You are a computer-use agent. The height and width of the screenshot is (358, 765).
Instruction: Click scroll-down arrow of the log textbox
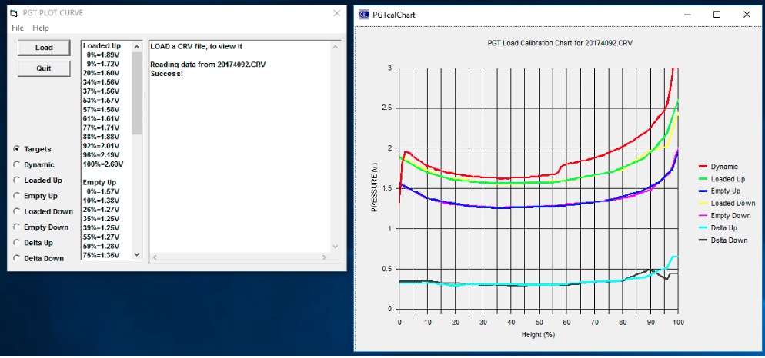click(x=336, y=246)
